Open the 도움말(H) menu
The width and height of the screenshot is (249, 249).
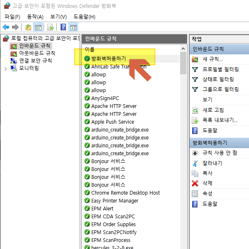click(x=84, y=17)
